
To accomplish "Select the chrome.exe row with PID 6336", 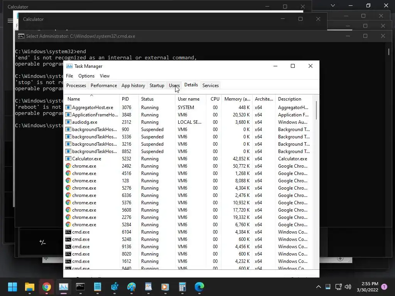I will (188, 195).
